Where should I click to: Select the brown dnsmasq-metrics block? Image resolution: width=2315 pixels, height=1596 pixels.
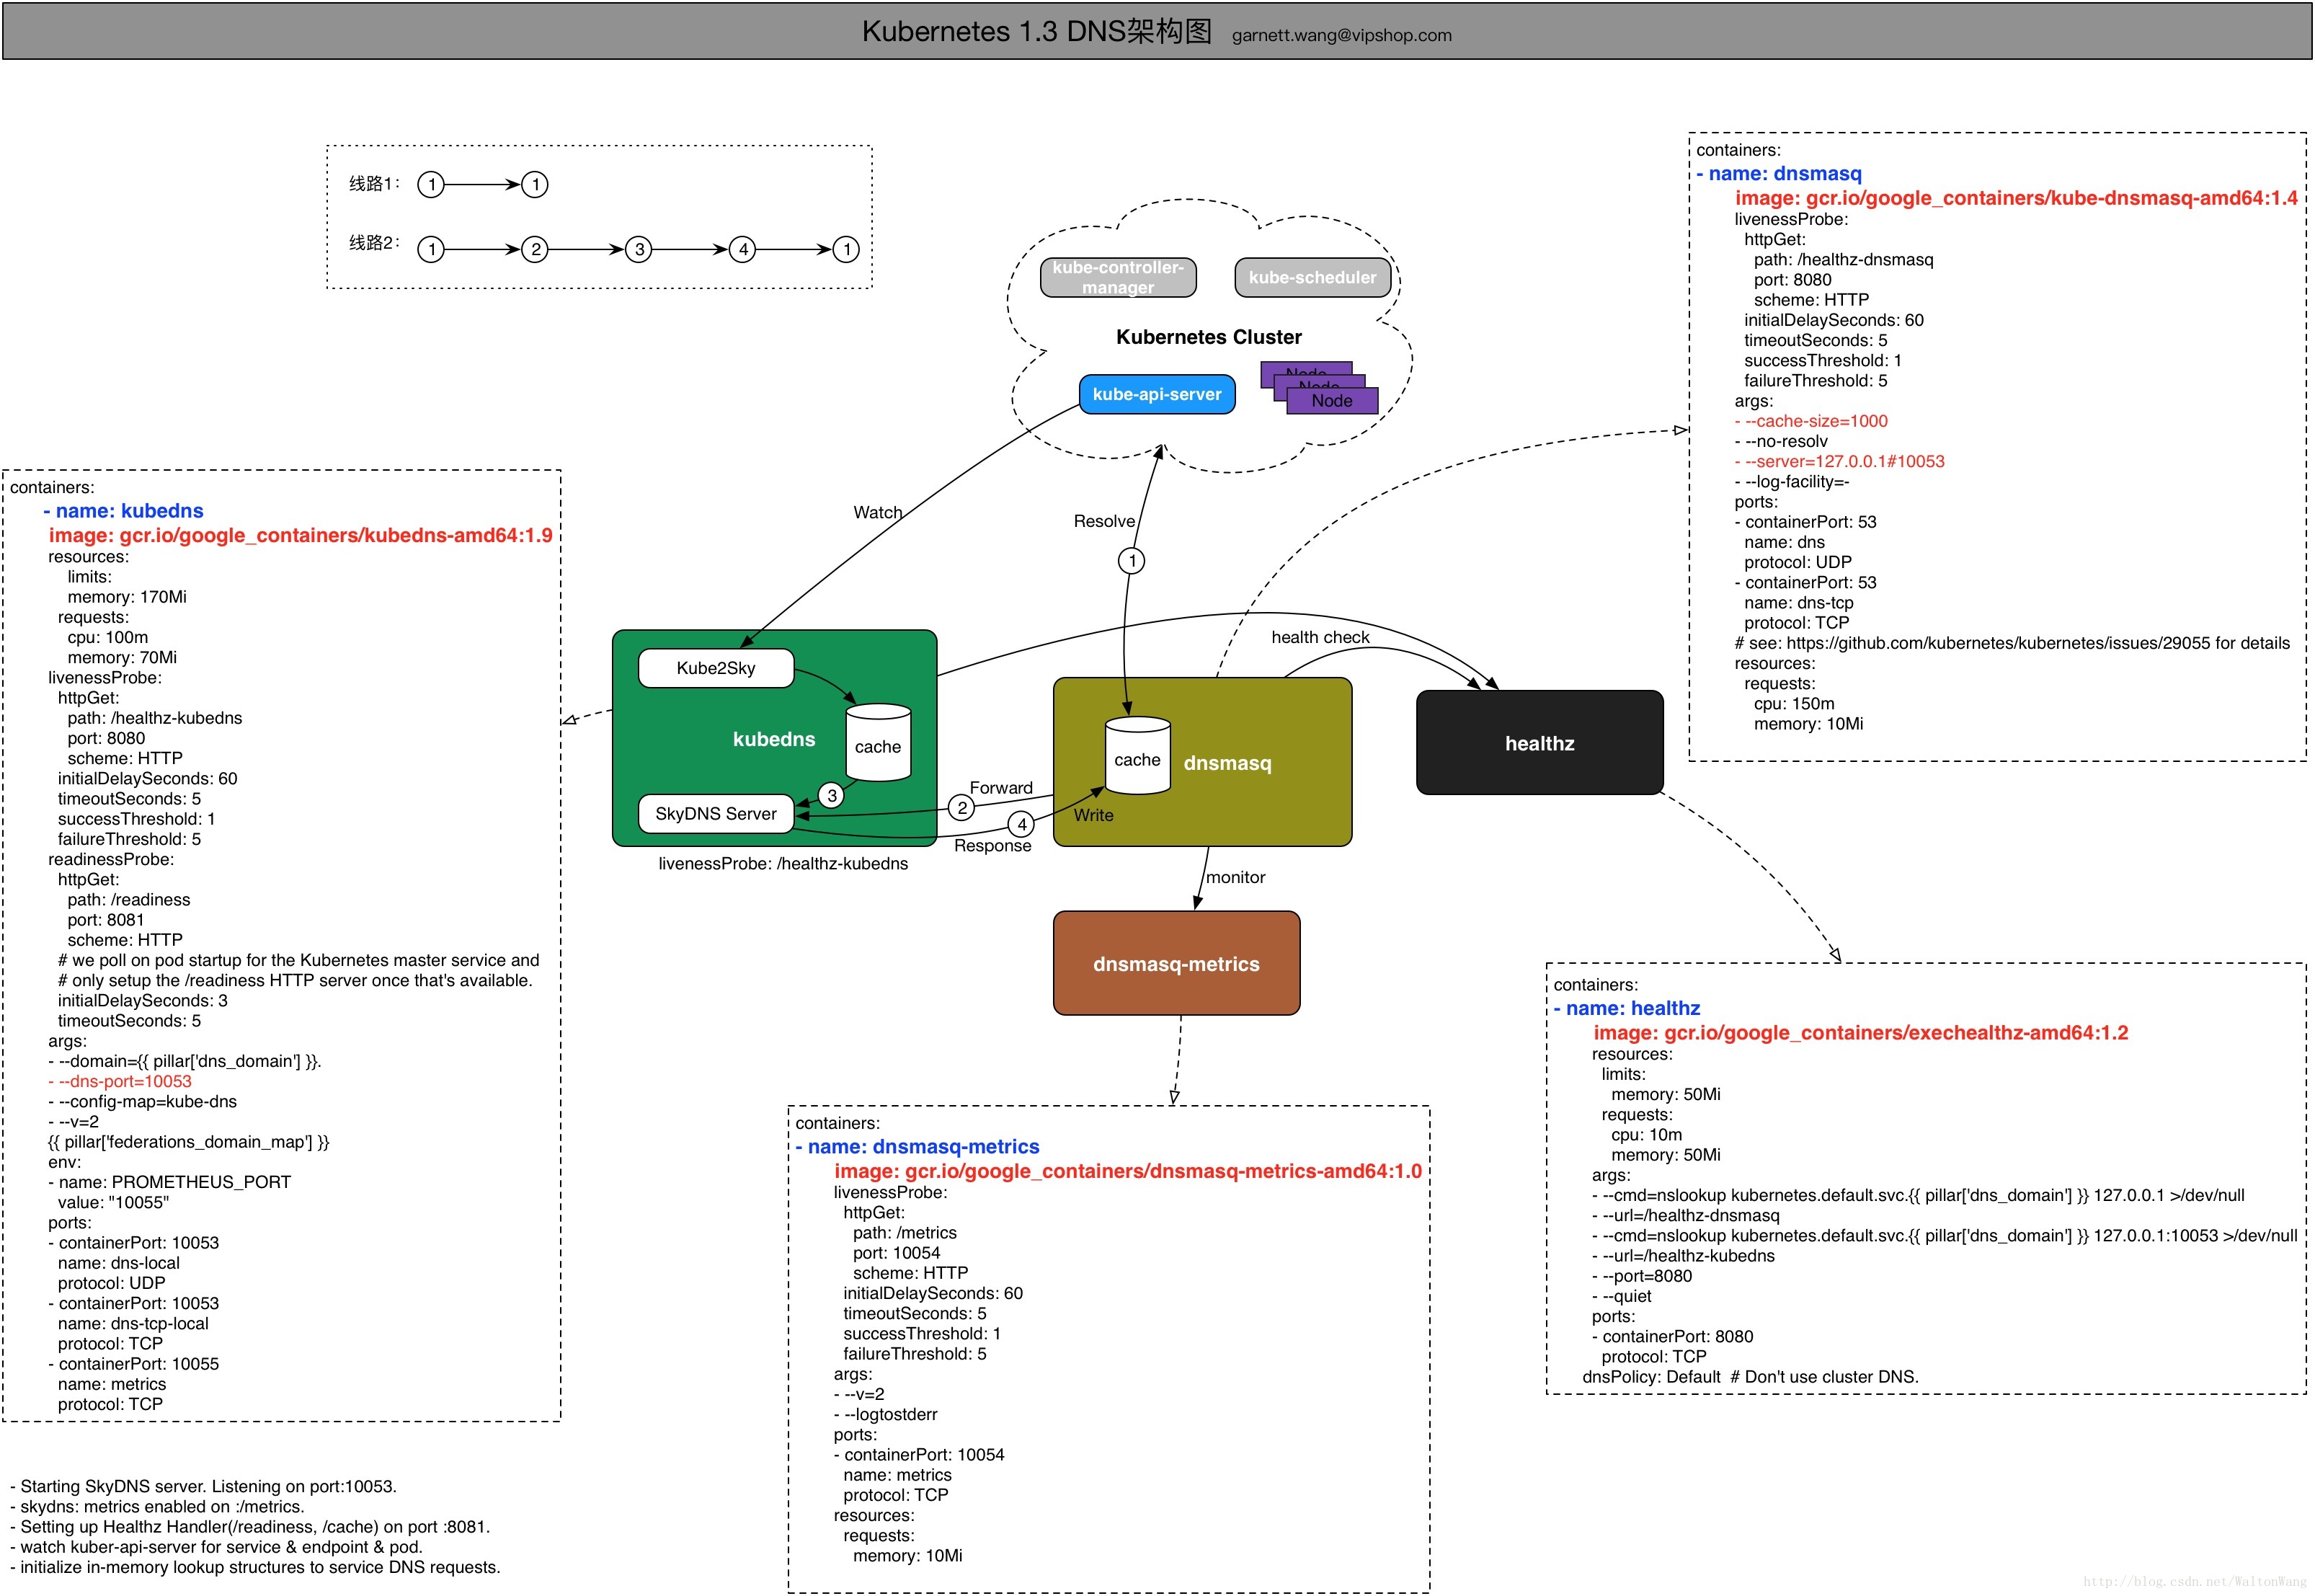1176,963
